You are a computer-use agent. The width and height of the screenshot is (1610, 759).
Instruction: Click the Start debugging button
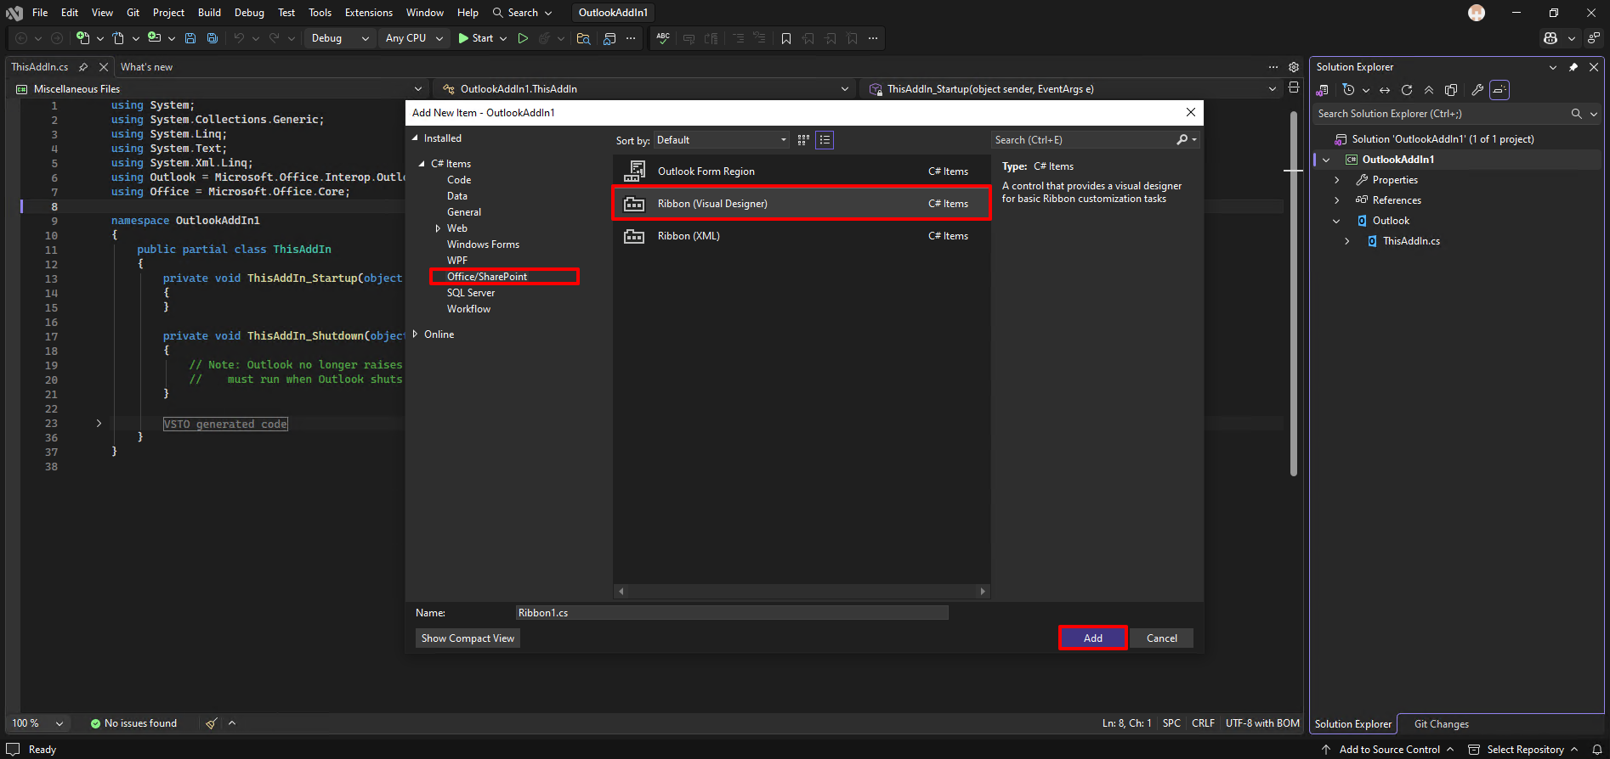tap(475, 38)
